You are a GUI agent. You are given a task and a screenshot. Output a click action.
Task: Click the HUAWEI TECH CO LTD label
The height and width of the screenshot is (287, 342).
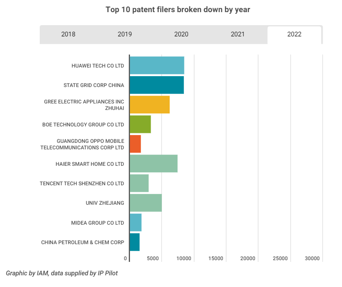98,66
